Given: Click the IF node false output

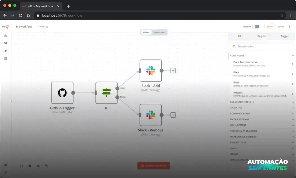Looking at the screenshot, I should pyautogui.click(x=117, y=97).
